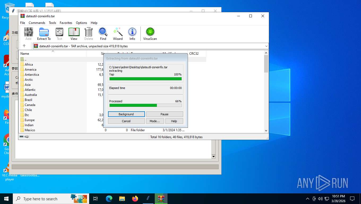Viewport: 361px width, 204px height.
Task: Click the volume icon in system tray
Action: coord(320,199)
